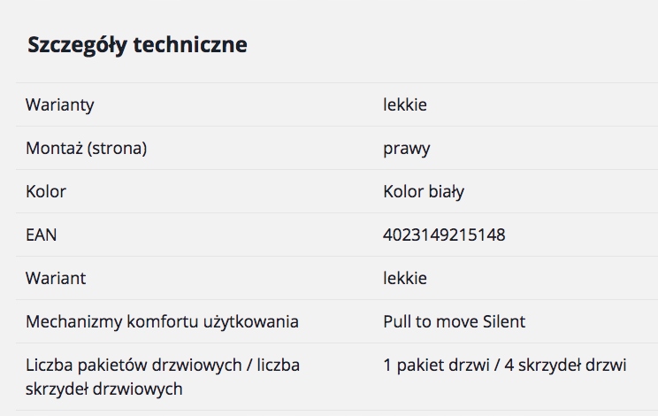Click the 'Warianty' row label
Screen dimensions: 658x416
[59, 104]
